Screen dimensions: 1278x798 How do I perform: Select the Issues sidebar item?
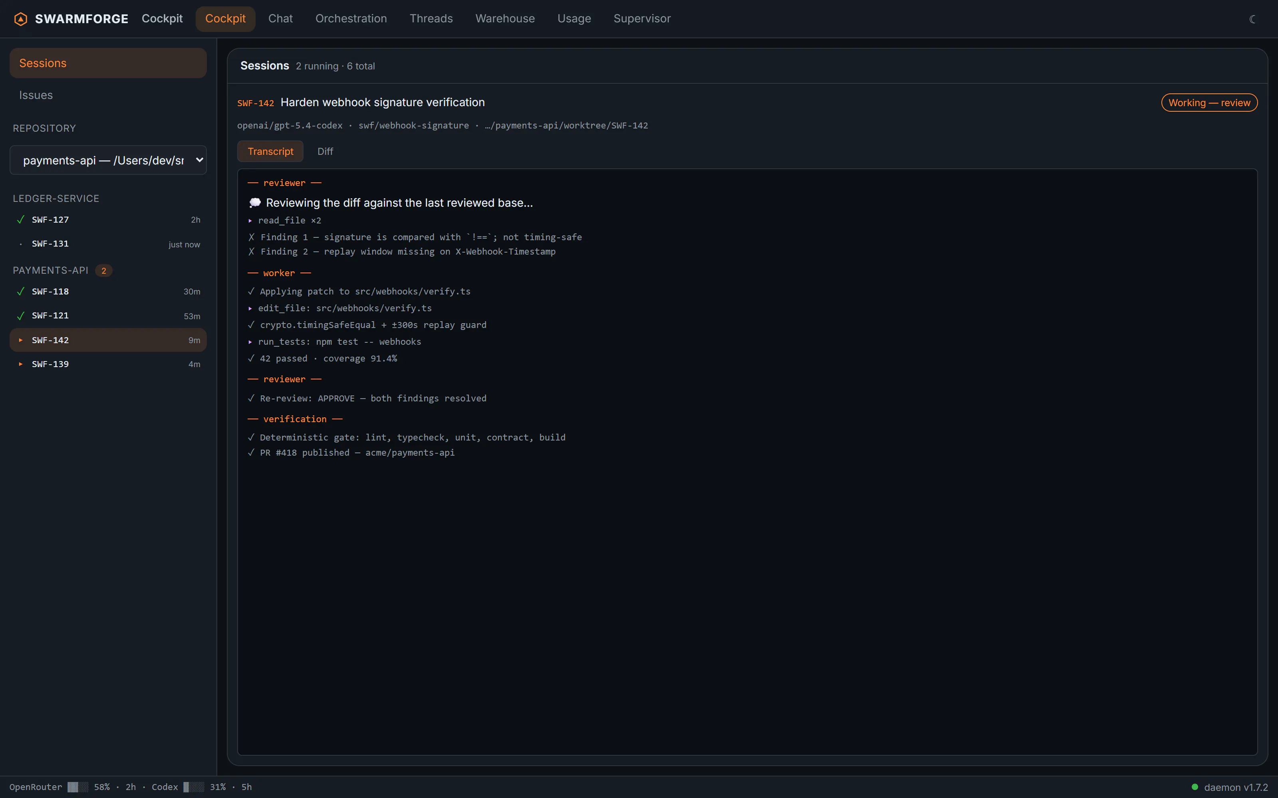(x=108, y=95)
